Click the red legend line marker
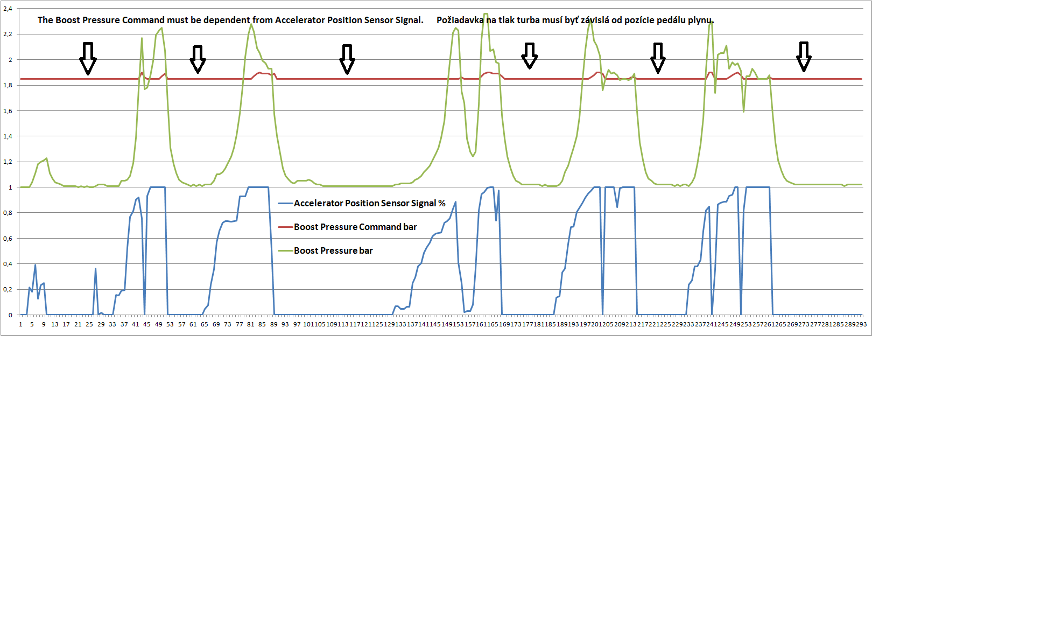This screenshot has width=1055, height=641. [x=285, y=227]
